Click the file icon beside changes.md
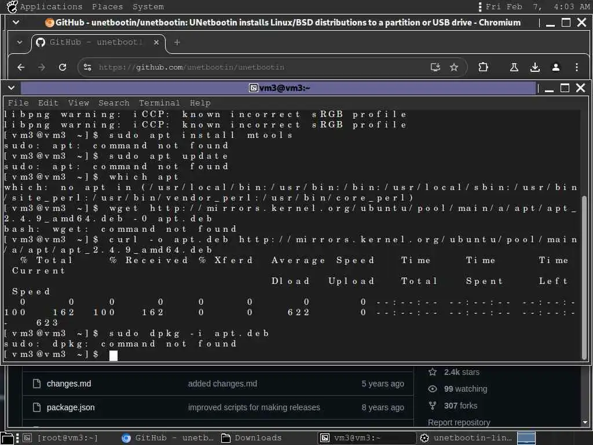Image resolution: width=593 pixels, height=445 pixels. (x=36, y=384)
